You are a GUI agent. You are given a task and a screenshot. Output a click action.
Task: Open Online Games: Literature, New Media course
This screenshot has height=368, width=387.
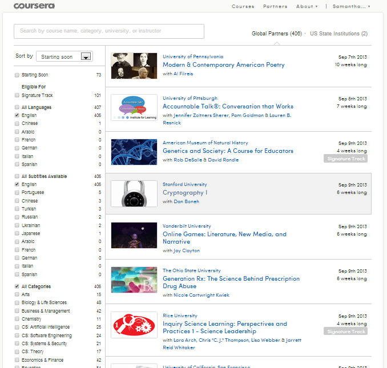pyautogui.click(x=224, y=238)
